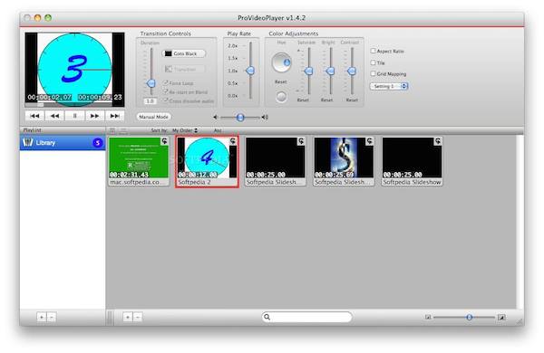This screenshot has height=353, width=544.
Task: Click the Transition button
Action: (x=184, y=70)
